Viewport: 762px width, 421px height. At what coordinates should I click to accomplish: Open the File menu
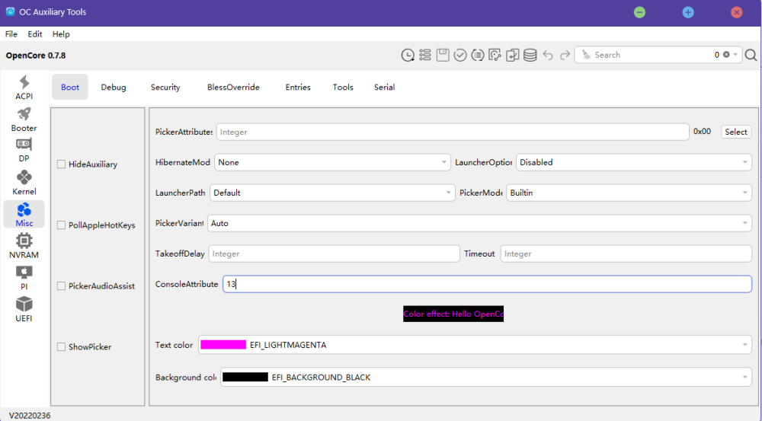tap(11, 34)
